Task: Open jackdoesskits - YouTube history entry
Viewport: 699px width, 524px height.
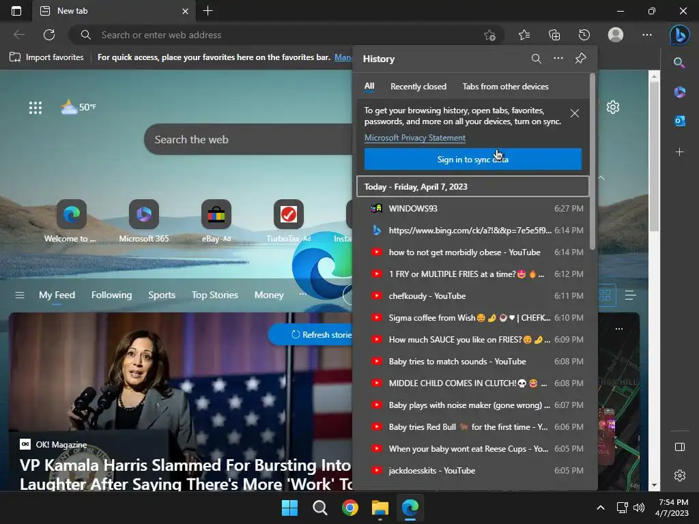Action: (472, 471)
